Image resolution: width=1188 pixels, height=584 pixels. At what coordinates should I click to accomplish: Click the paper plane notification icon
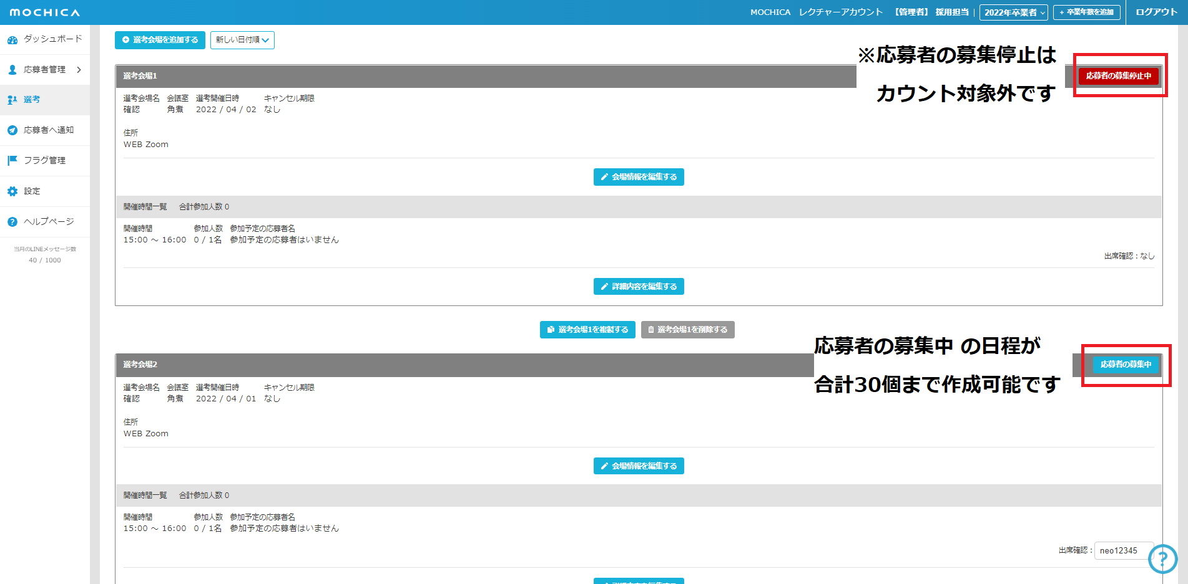point(12,130)
